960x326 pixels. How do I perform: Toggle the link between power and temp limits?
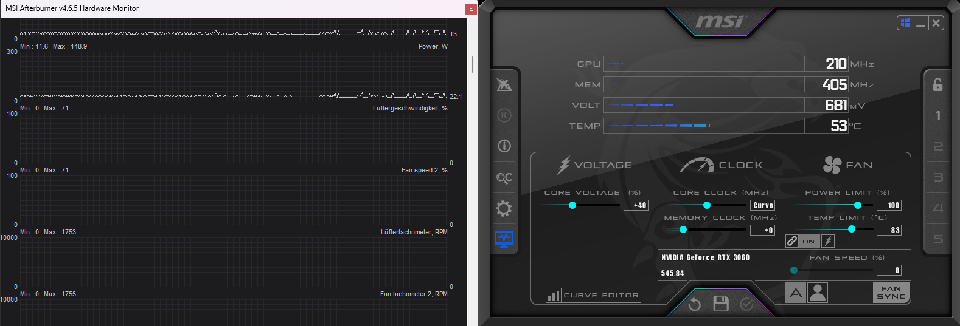click(x=791, y=241)
